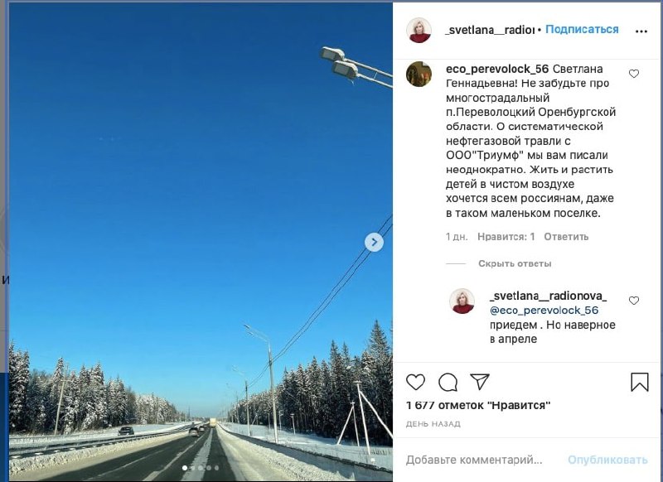Like eco_perevolock_56's comment
The image size is (663, 482).
click(633, 74)
